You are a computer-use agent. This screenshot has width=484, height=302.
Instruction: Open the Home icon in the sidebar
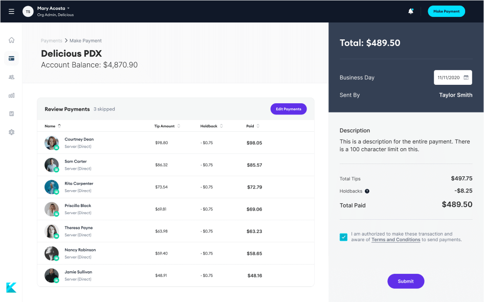[x=11, y=40]
